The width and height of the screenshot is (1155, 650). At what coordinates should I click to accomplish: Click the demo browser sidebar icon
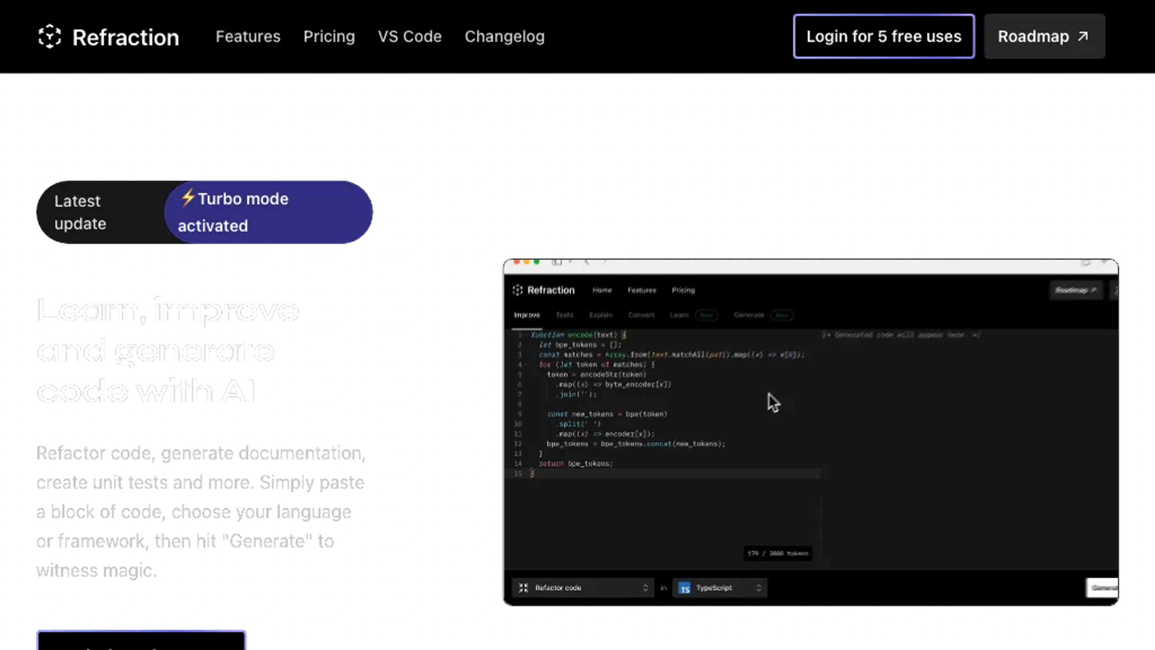coord(556,262)
